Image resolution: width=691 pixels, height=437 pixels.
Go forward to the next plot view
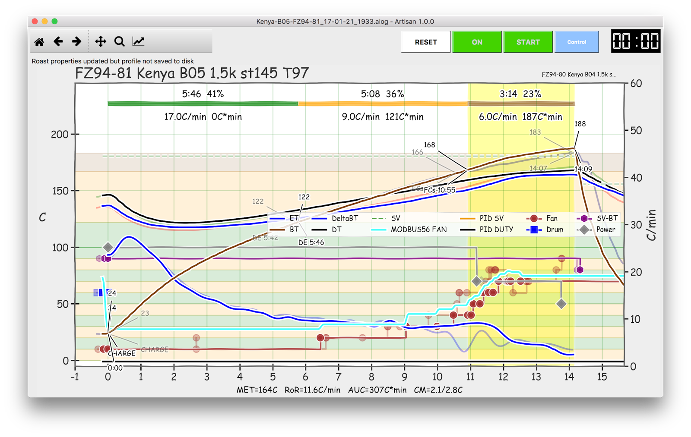(x=77, y=41)
